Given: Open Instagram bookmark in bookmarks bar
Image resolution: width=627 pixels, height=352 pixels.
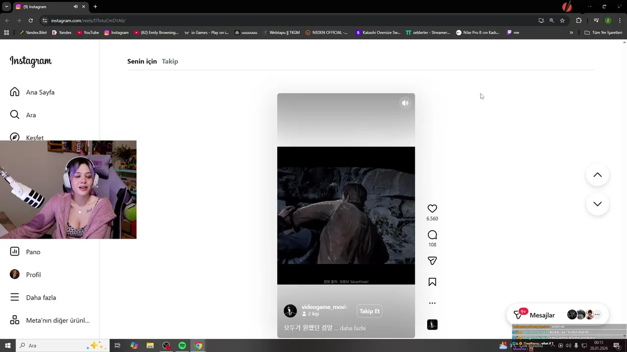Looking at the screenshot, I should 116,33.
